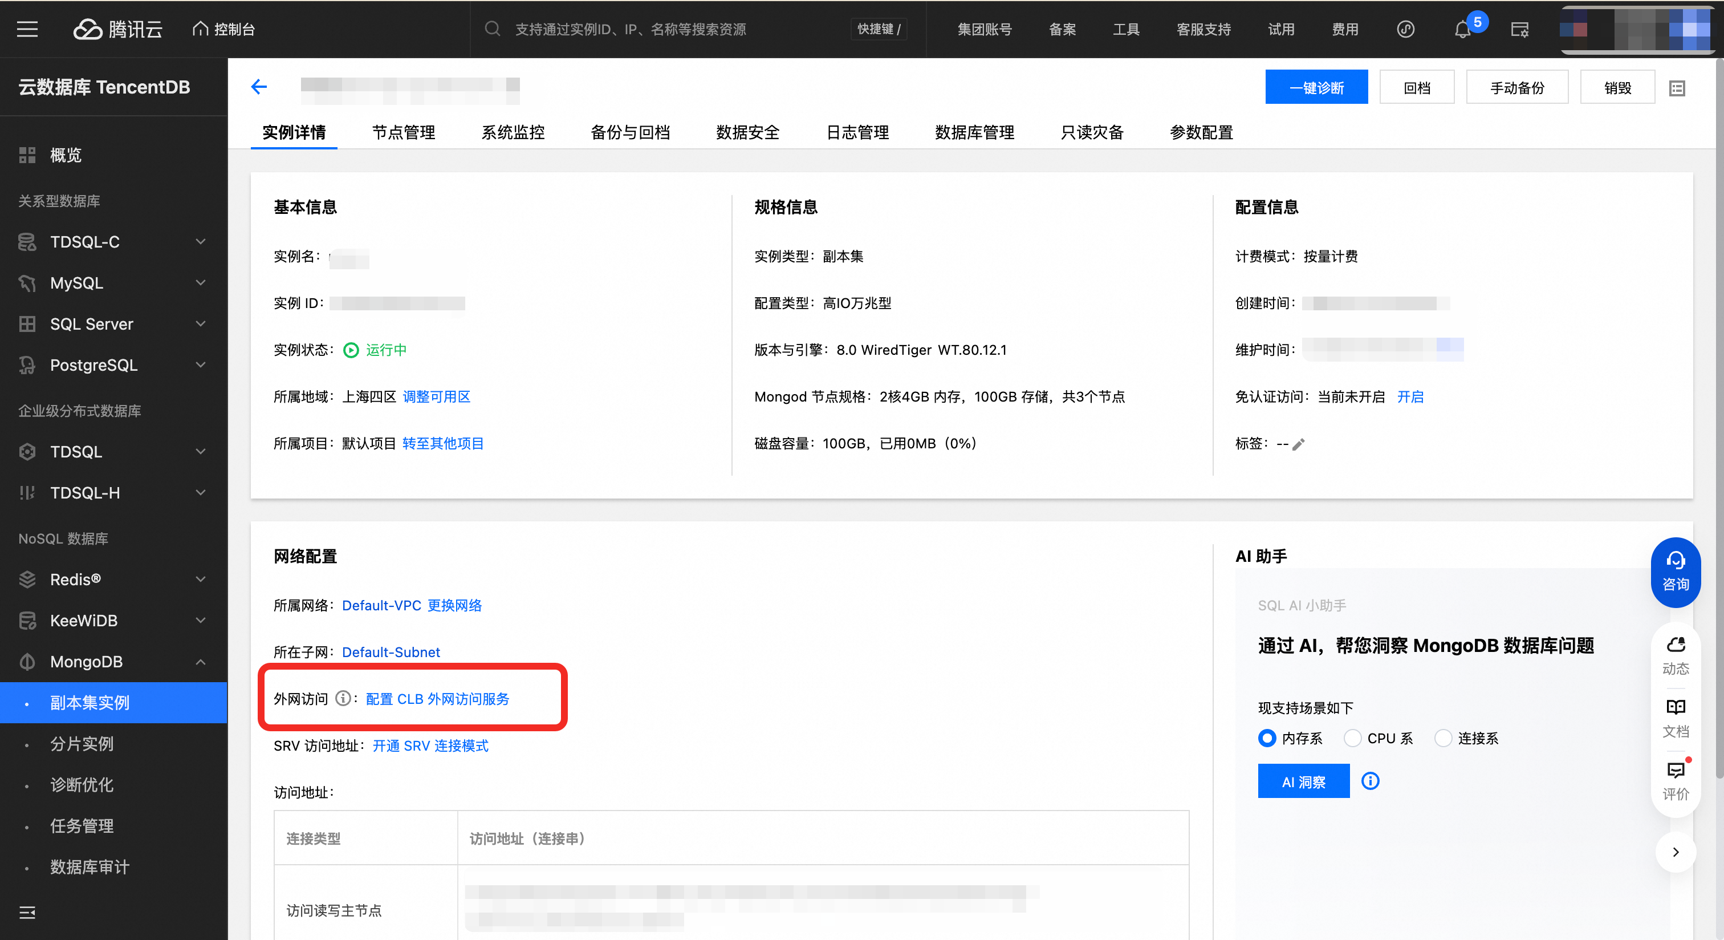Open 动态 from the floating panel
1724x940 pixels.
tap(1676, 656)
